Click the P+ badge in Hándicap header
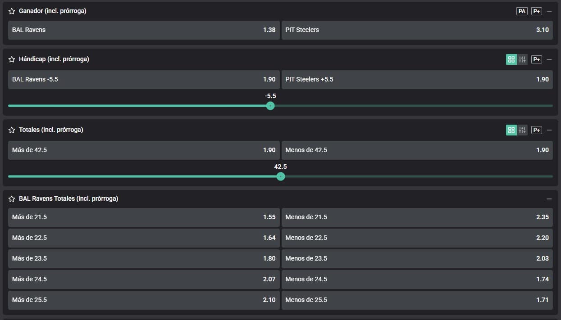Image resolution: width=561 pixels, height=320 pixels. (536, 59)
